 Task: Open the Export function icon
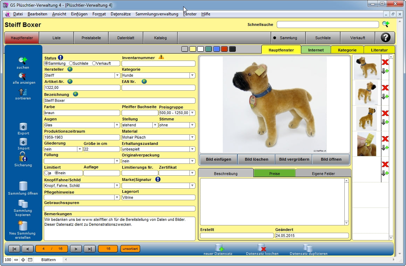point(23,127)
